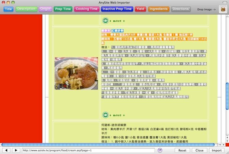Choose the purple Origin tag button
The width and height of the screenshot is (229, 154).
[x=45, y=9]
